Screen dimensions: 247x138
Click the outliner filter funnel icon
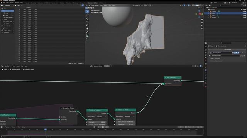[x=242, y=5]
